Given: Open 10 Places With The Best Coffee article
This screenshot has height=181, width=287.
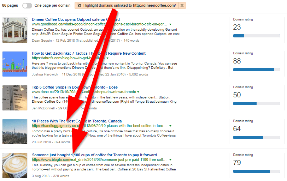Looking at the screenshot, I should [77, 121].
